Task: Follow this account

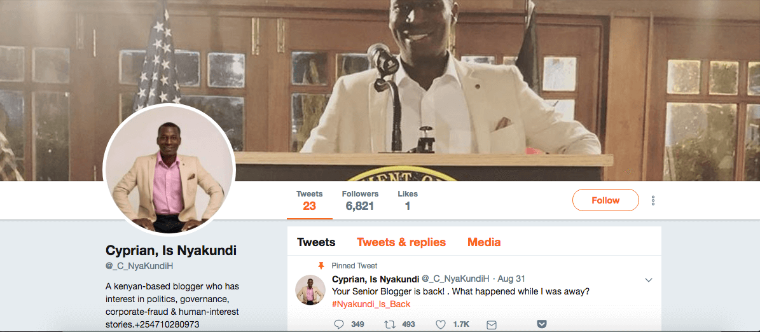Action: tap(605, 200)
